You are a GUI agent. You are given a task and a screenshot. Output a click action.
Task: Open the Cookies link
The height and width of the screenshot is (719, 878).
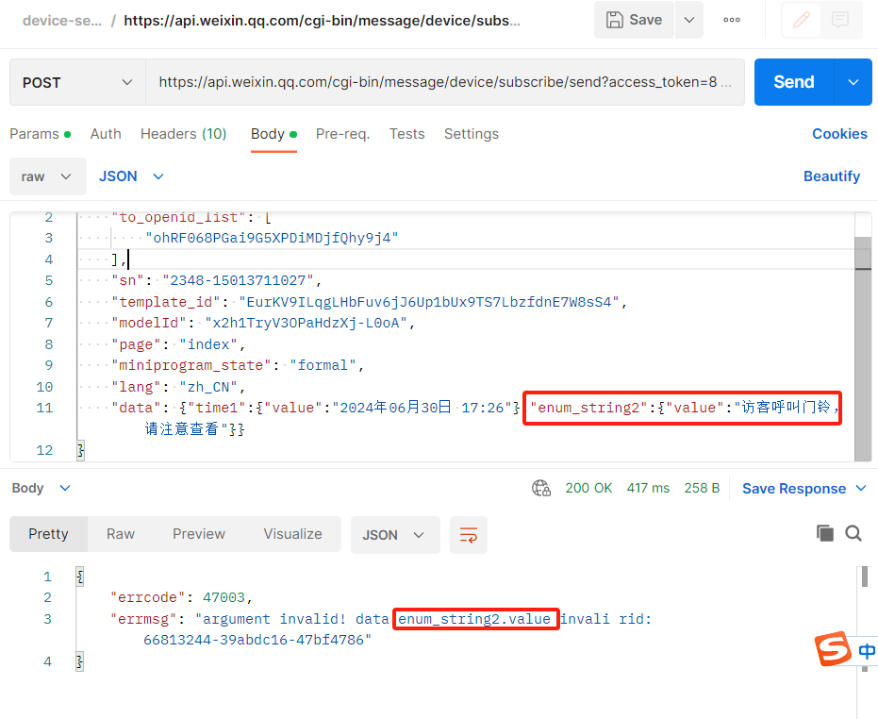click(839, 134)
